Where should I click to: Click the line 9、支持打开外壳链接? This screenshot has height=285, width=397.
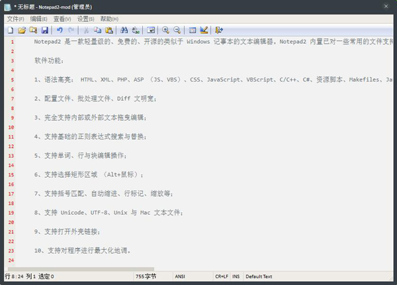tap(67, 231)
